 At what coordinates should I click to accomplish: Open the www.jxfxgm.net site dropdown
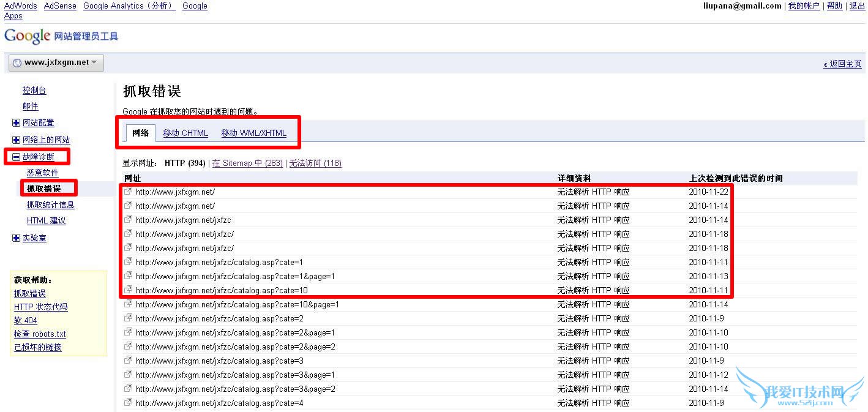click(x=57, y=62)
